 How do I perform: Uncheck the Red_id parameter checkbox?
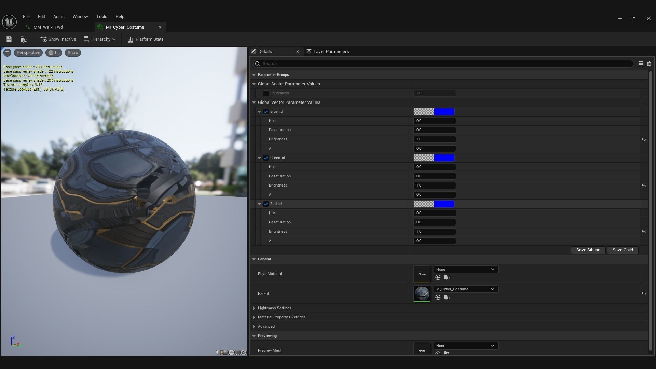point(266,204)
